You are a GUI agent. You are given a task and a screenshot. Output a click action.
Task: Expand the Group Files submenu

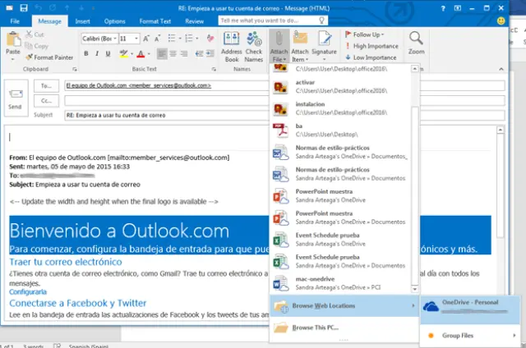click(469, 335)
